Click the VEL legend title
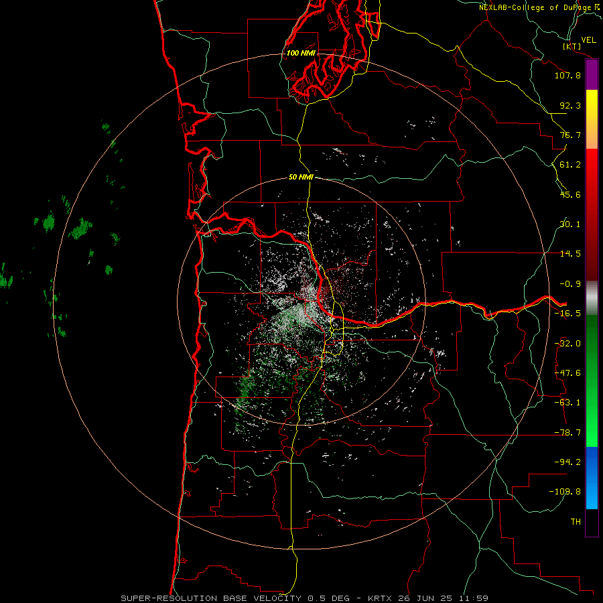Viewport: 603px width, 603px height. click(x=589, y=40)
